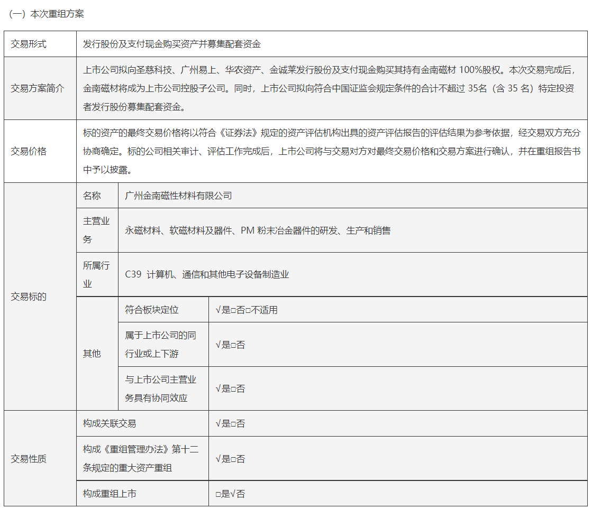Click the heading "(一) 本次重组方案"
The height and width of the screenshot is (509, 592).
47,14
